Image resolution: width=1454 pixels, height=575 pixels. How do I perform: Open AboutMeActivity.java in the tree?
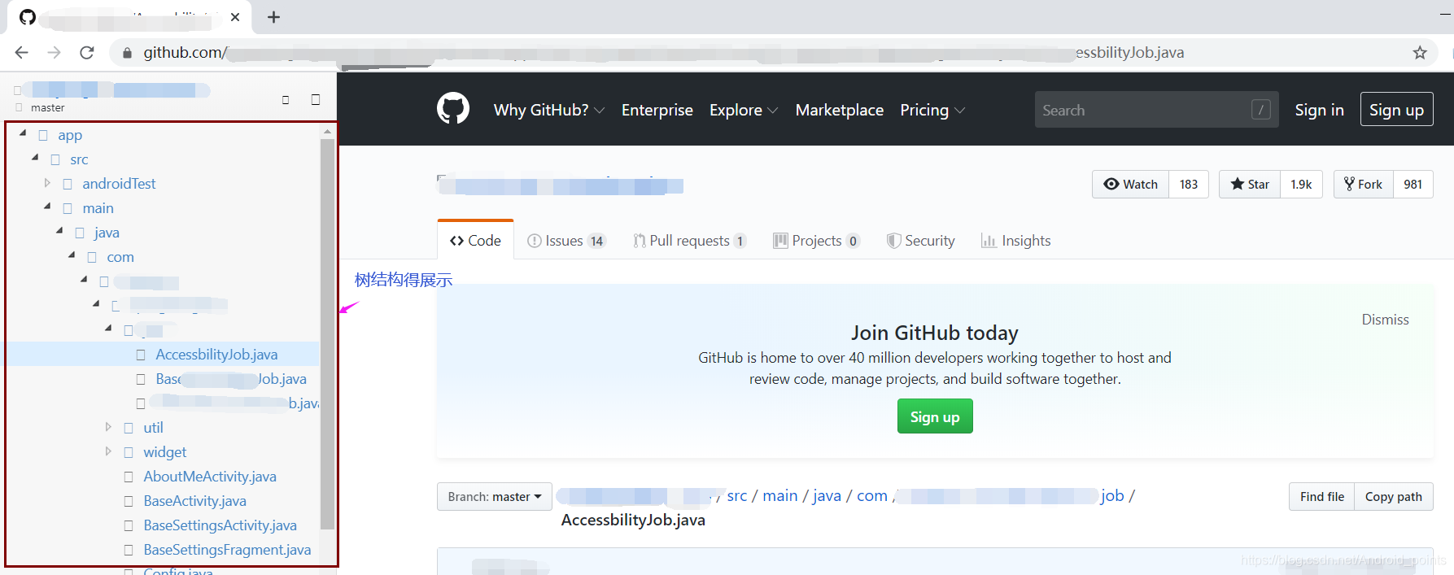click(210, 477)
